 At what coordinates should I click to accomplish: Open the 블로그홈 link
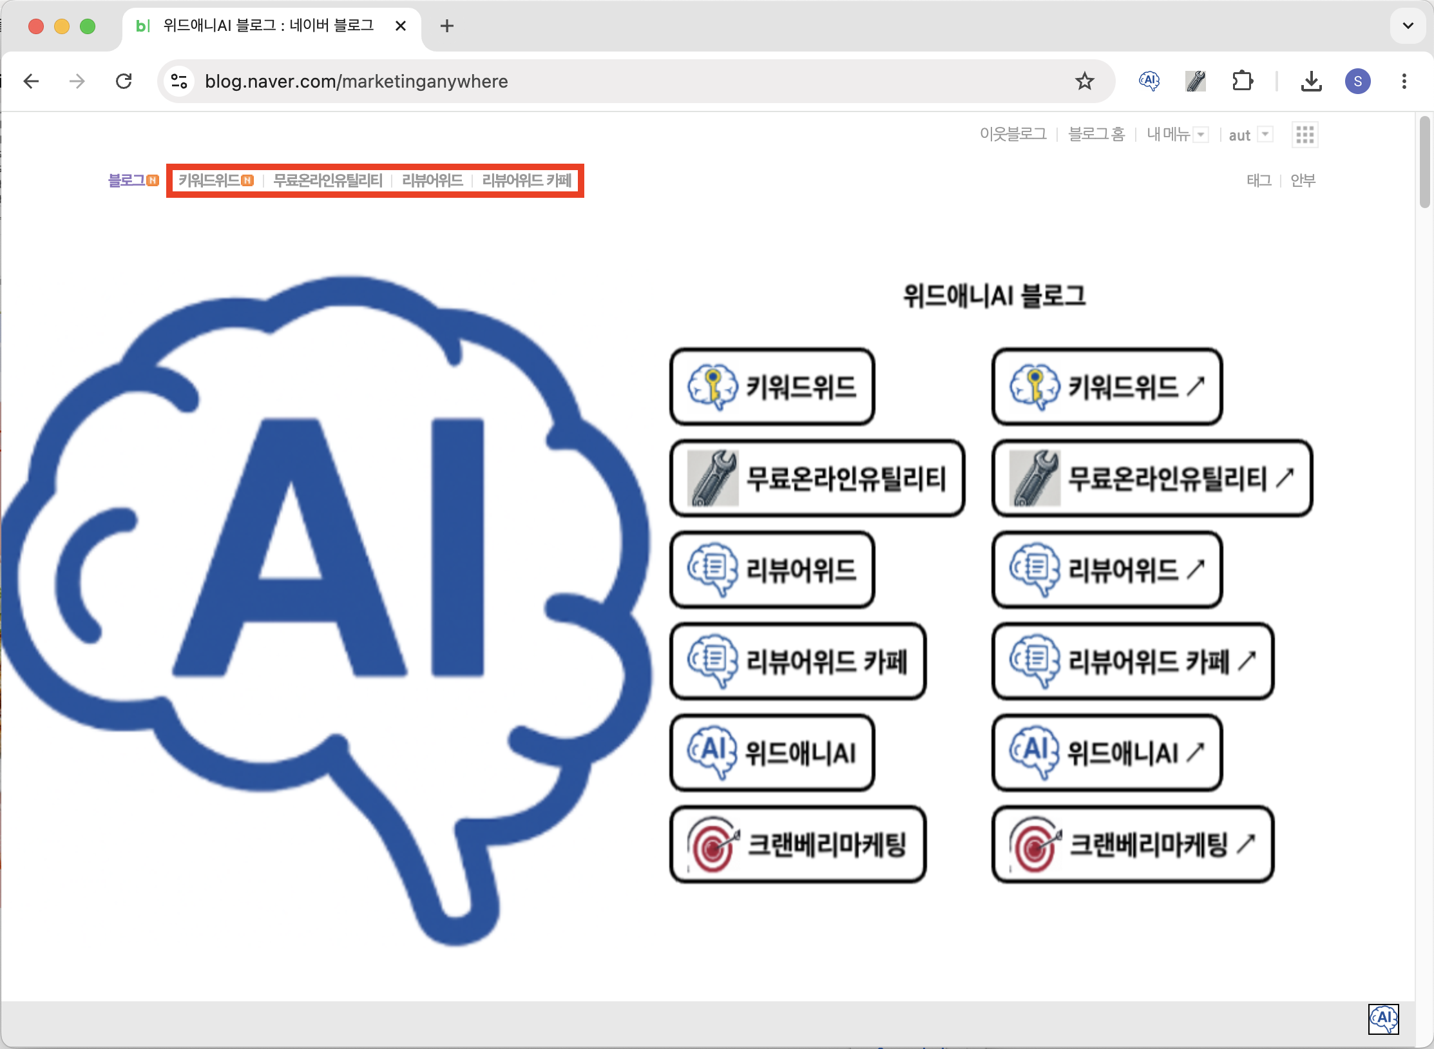pos(1096,134)
